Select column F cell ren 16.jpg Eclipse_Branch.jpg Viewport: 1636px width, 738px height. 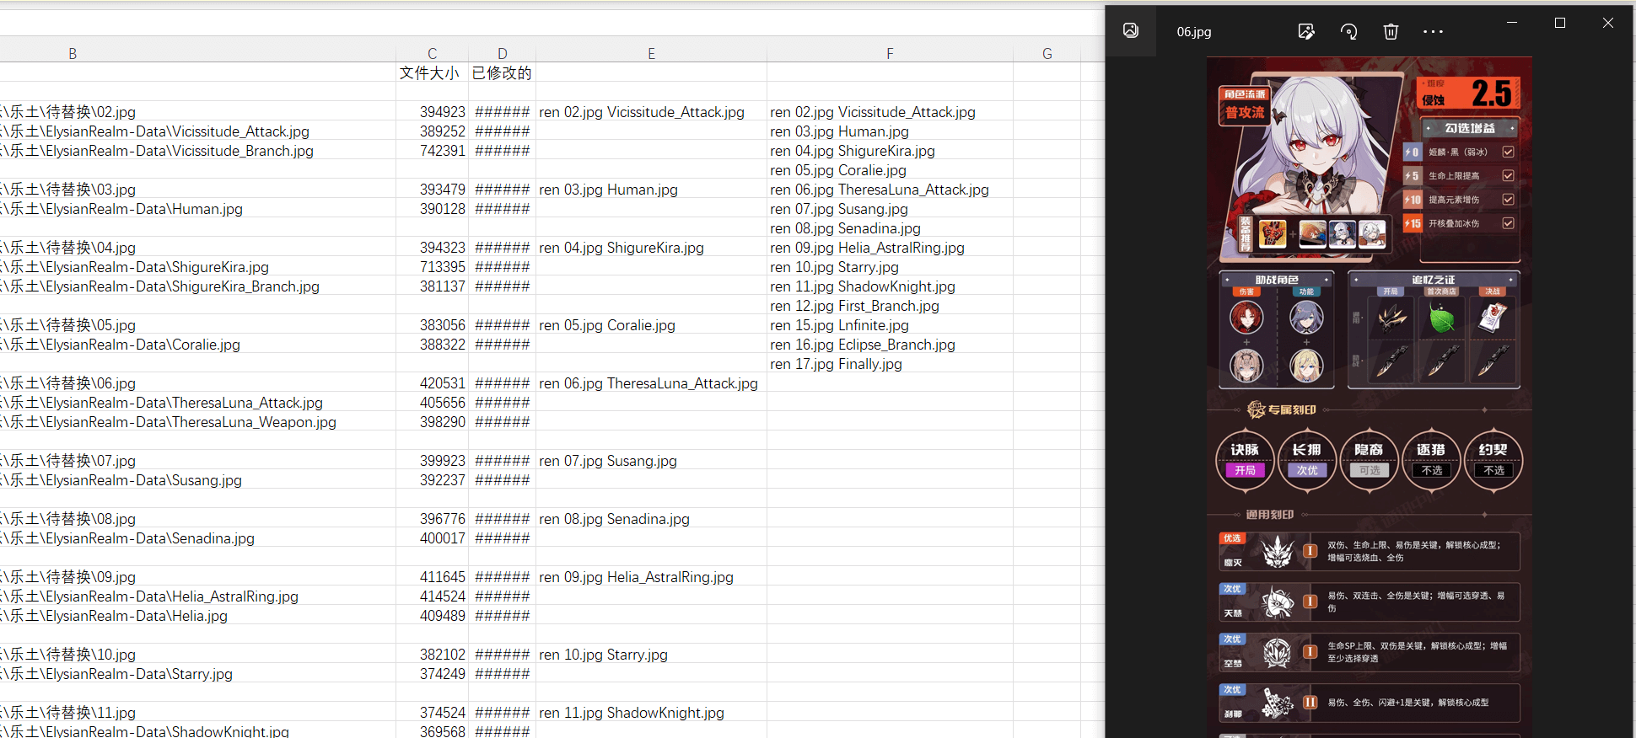pyautogui.click(x=890, y=344)
